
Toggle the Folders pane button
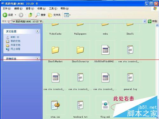54,15
